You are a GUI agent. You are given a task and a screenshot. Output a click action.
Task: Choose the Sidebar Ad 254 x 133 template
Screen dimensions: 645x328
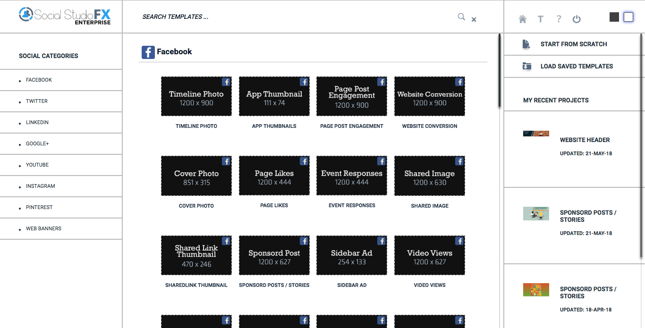pos(352,255)
